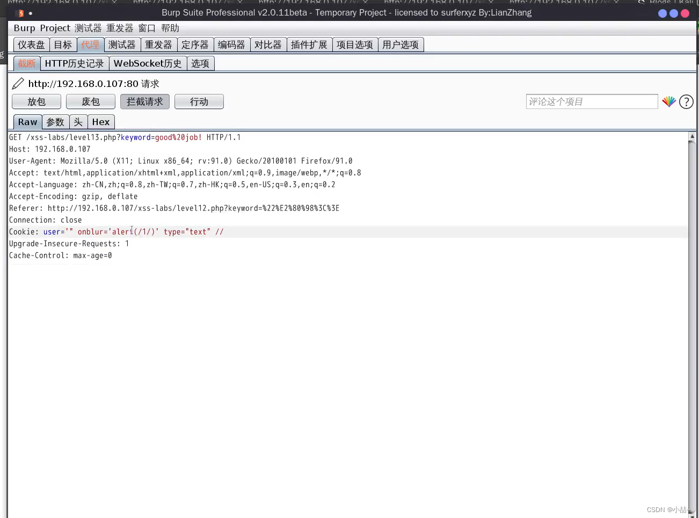Click the Connection: close line
699x518 pixels.
click(x=46, y=220)
